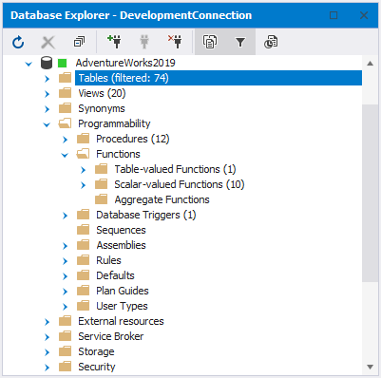The image size is (381, 378).
Task: Select Tables (filtered: 74) row
Action: [219, 78]
